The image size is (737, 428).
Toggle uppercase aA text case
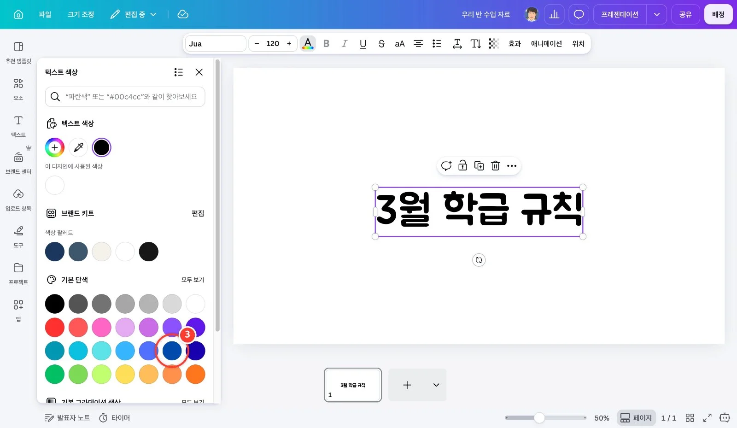[x=400, y=44]
